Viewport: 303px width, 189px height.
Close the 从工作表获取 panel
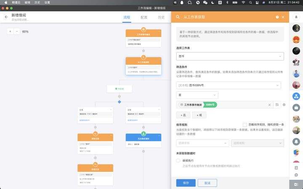283,17
